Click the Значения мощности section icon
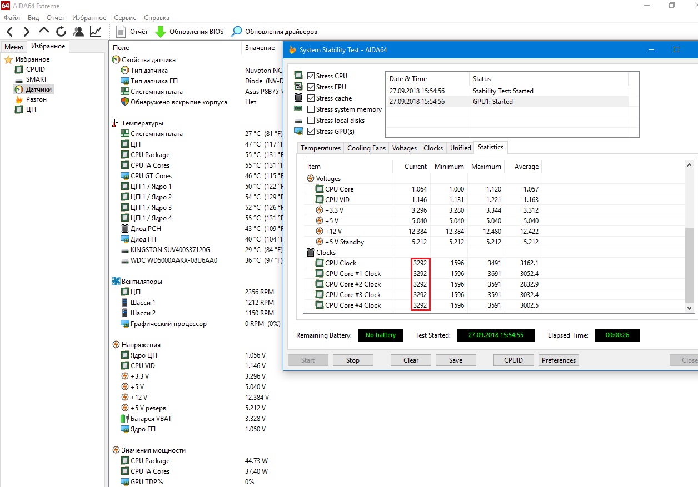This screenshot has height=487, width=698. coord(116,450)
